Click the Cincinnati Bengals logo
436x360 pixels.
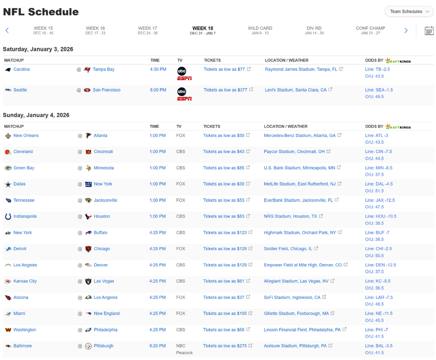(x=88, y=152)
